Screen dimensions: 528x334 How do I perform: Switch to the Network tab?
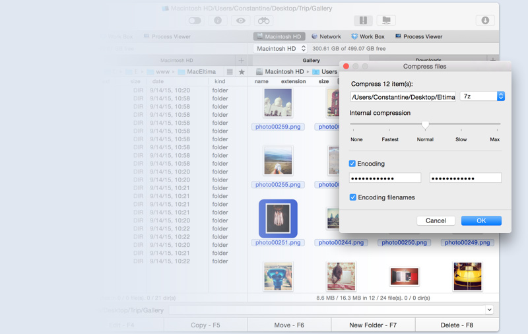click(x=326, y=37)
